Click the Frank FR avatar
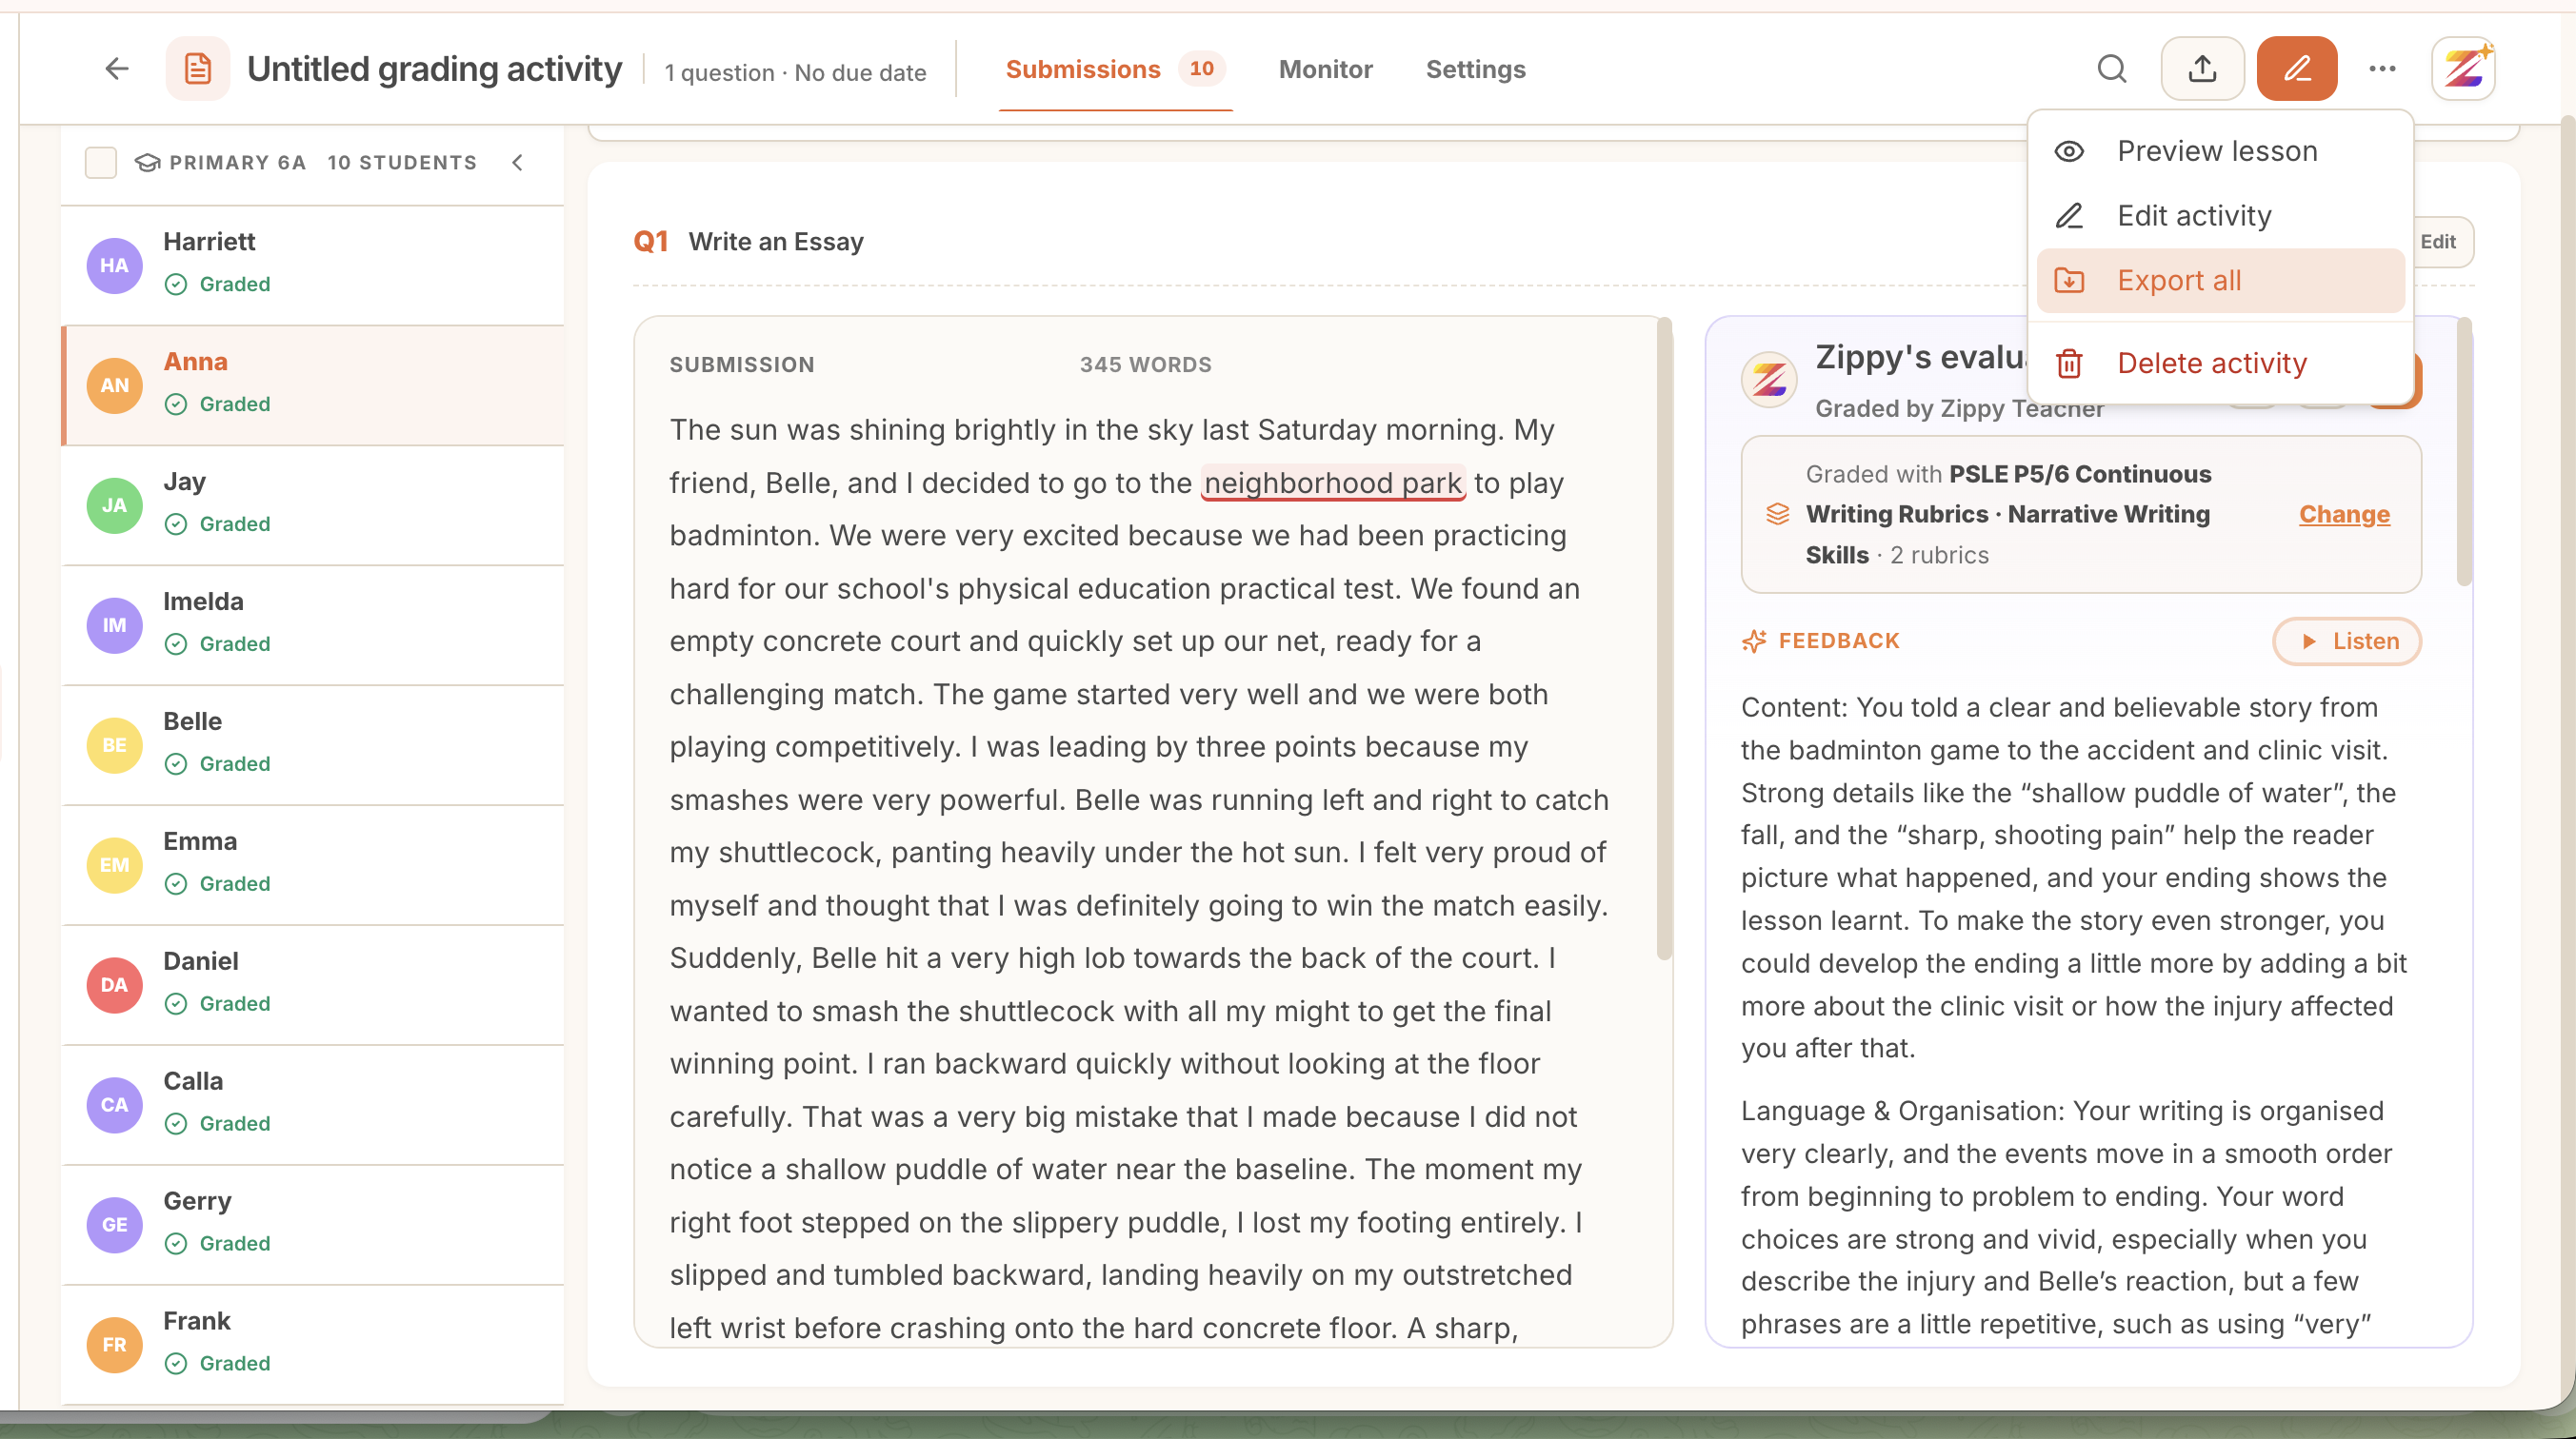The width and height of the screenshot is (2576, 1439). (x=114, y=1344)
